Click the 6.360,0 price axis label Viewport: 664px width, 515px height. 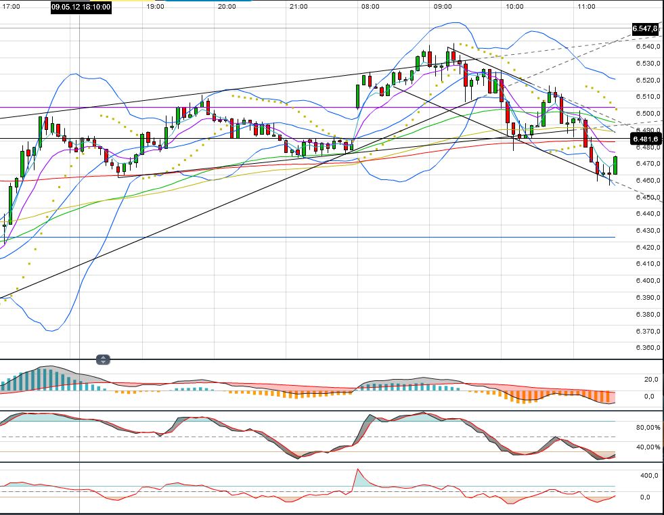648,348
